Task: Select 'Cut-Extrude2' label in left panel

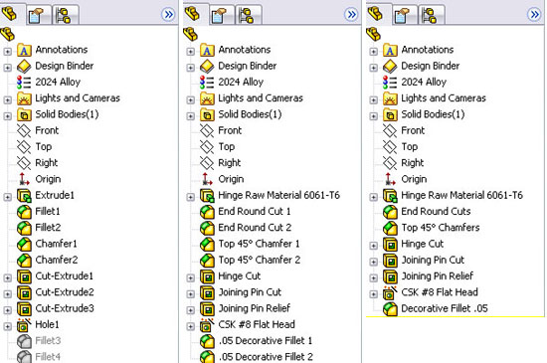Action: click(65, 291)
